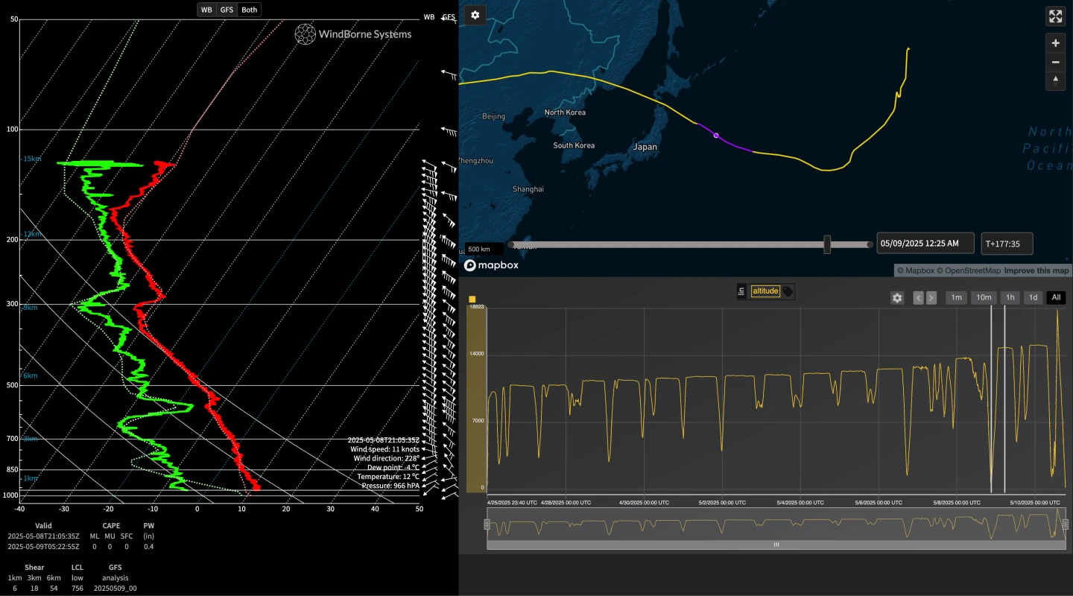Click Improve this map link
Image resolution: width=1073 pixels, height=596 pixels.
(x=1036, y=270)
